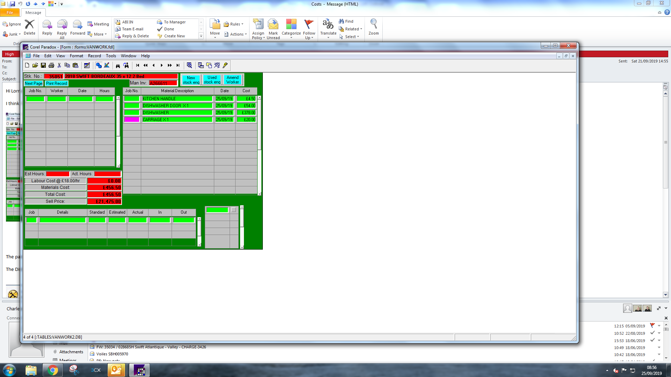Click the magenta Job No. field
This screenshot has height=377, width=671.
tap(132, 119)
